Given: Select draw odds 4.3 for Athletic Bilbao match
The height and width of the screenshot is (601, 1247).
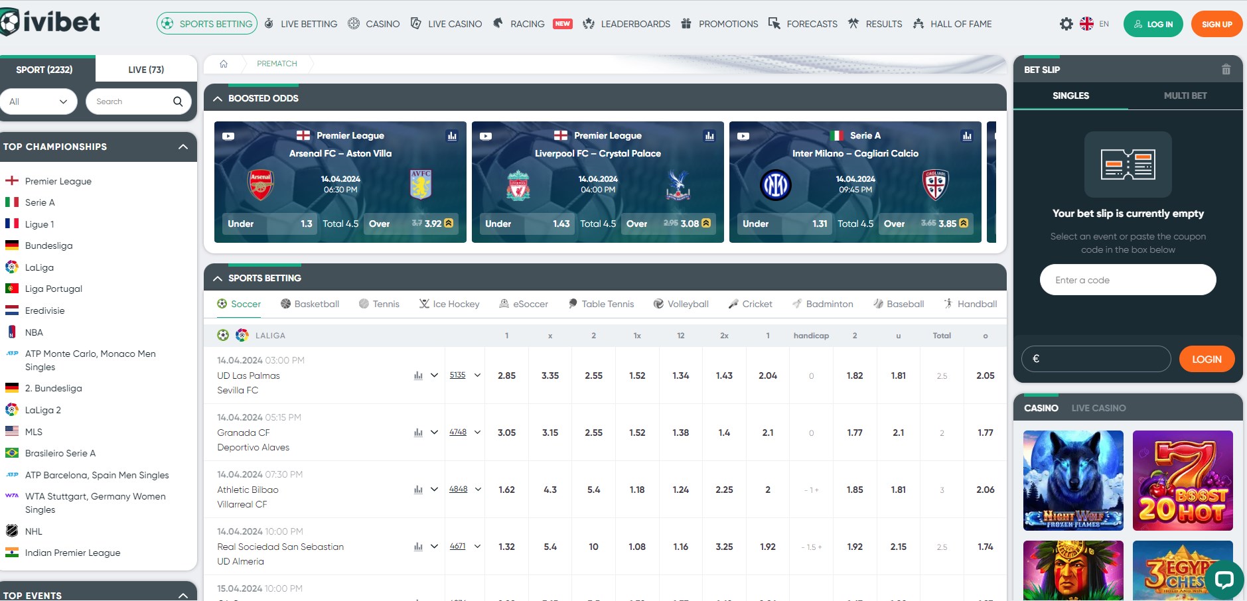Looking at the screenshot, I should [550, 490].
